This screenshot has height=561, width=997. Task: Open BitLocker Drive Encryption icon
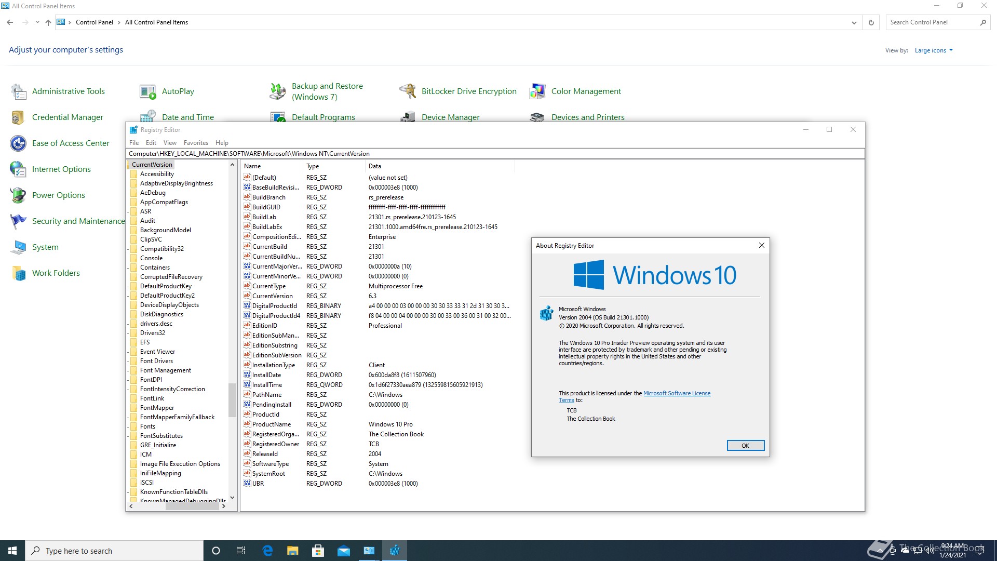pyautogui.click(x=408, y=91)
